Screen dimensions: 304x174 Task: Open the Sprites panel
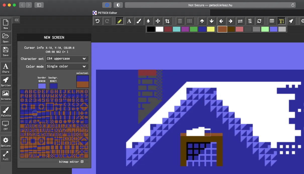click(6, 82)
